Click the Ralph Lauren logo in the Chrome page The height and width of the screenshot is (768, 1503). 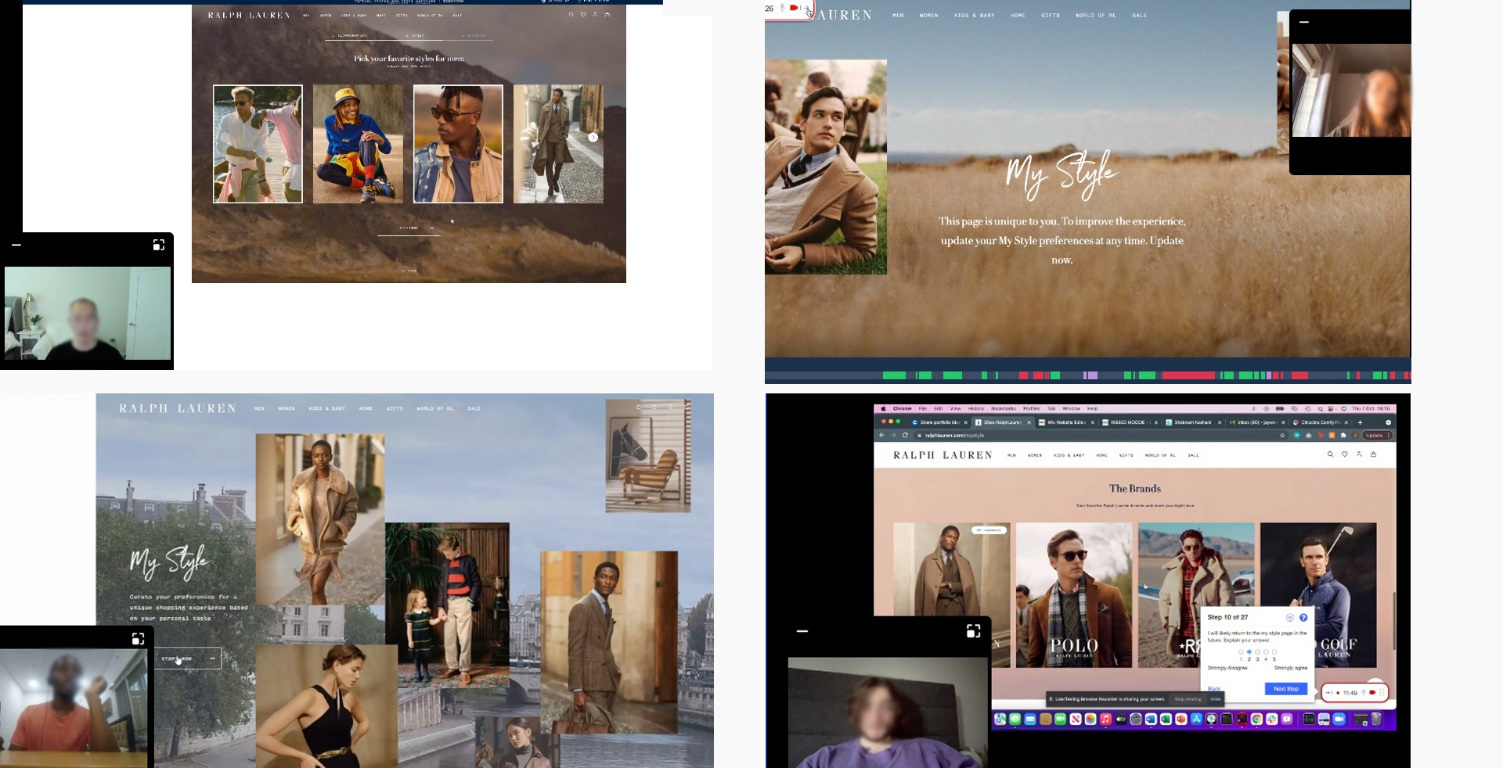(x=943, y=455)
